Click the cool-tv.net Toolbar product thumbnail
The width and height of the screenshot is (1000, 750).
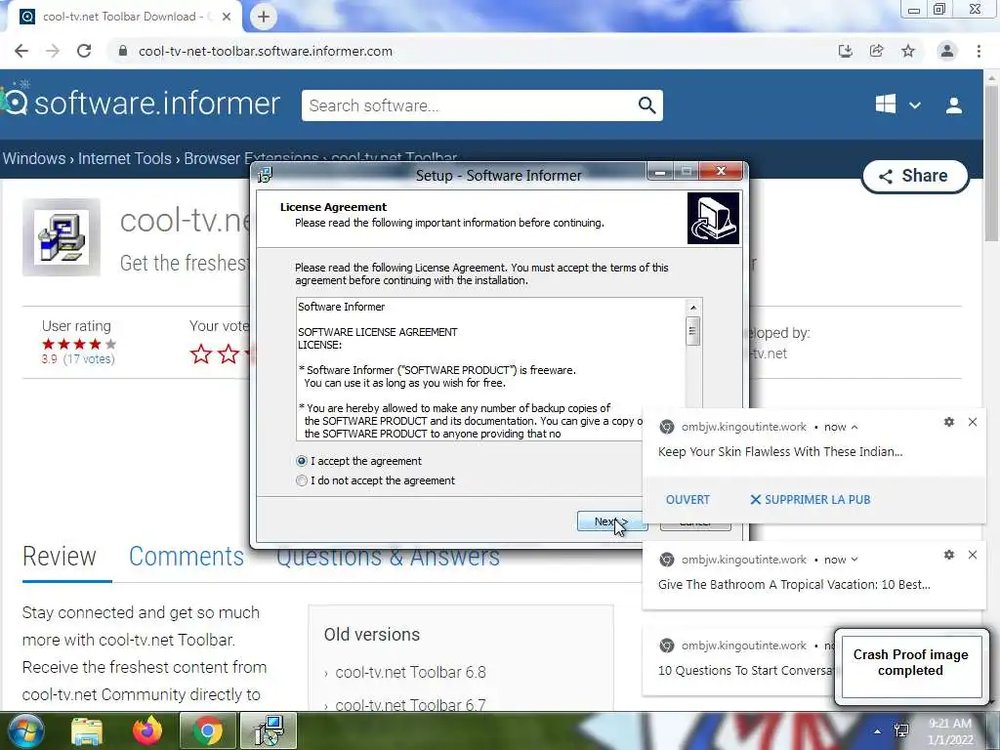(62, 237)
